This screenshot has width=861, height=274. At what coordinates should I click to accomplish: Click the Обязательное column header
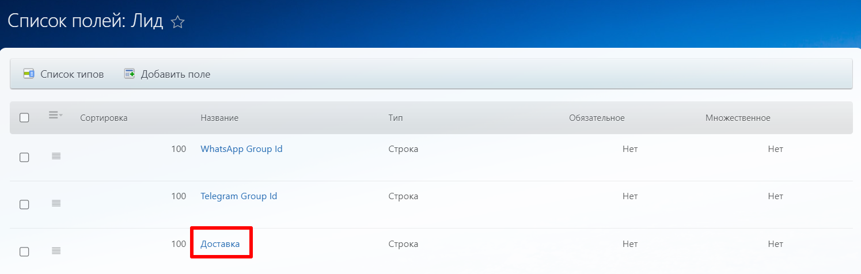tap(597, 118)
